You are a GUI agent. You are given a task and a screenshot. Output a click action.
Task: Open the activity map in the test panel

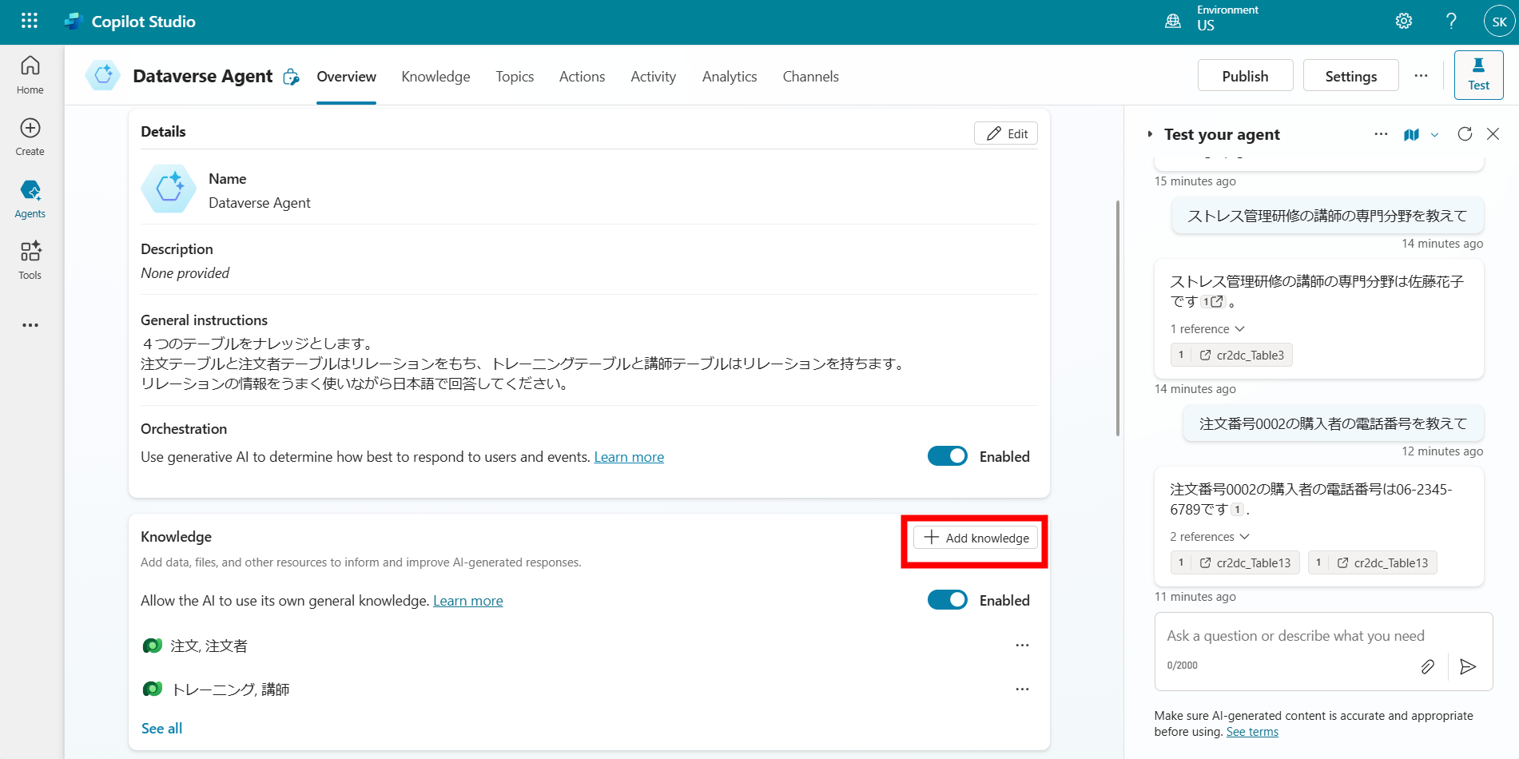coord(1410,134)
